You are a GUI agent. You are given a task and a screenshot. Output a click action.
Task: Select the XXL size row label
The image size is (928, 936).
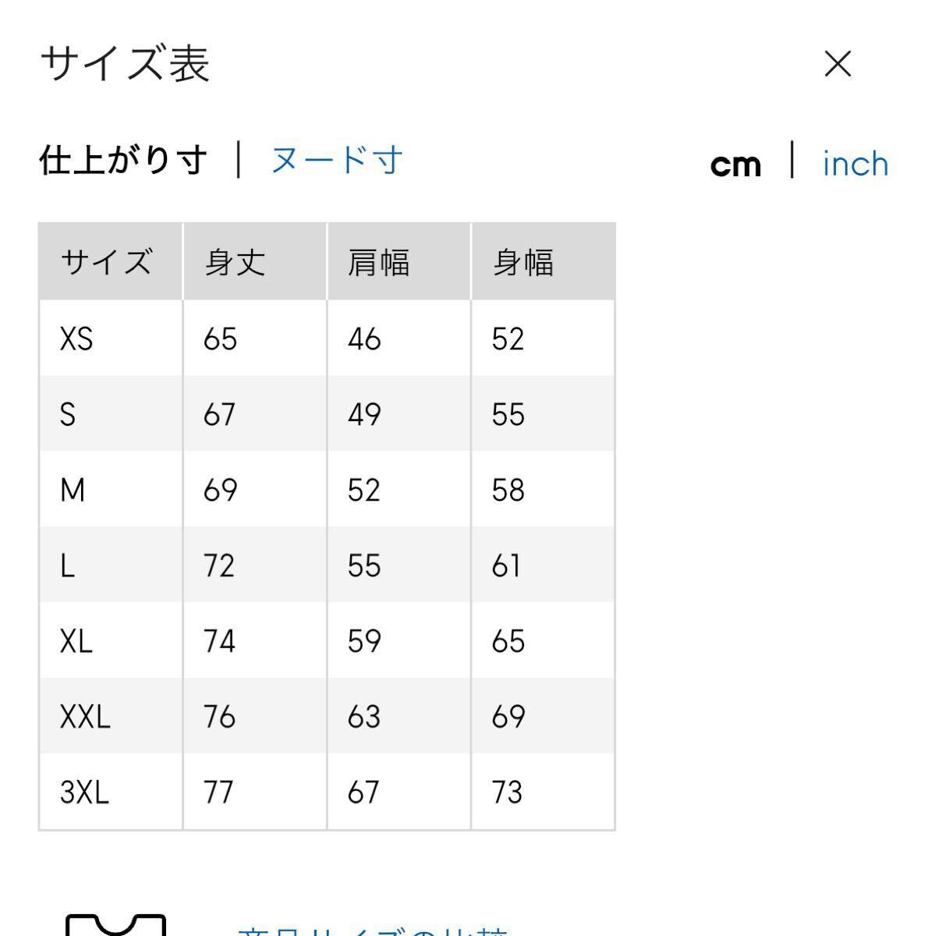pos(85,716)
